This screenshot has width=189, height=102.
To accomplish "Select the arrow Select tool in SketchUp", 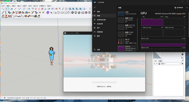I will click(7, 9).
